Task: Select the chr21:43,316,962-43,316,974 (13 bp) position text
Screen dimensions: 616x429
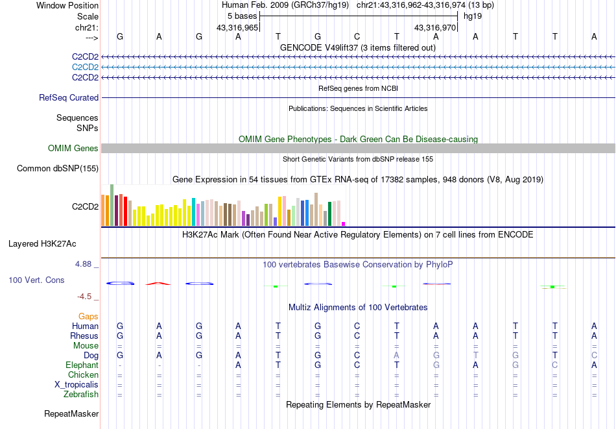Action: [425, 5]
